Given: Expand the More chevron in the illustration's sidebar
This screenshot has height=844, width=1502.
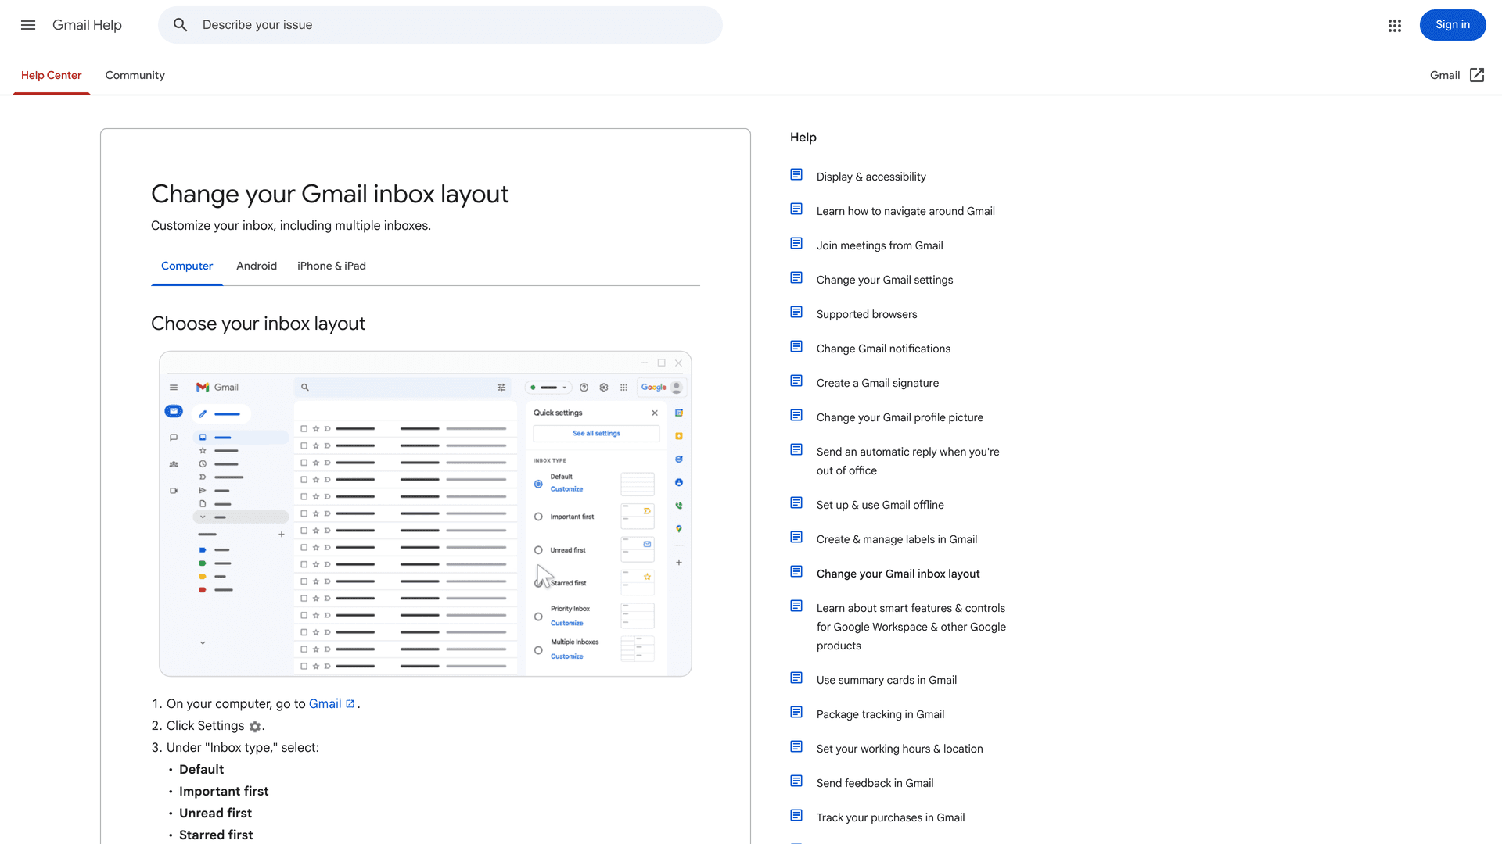Looking at the screenshot, I should pos(203,642).
